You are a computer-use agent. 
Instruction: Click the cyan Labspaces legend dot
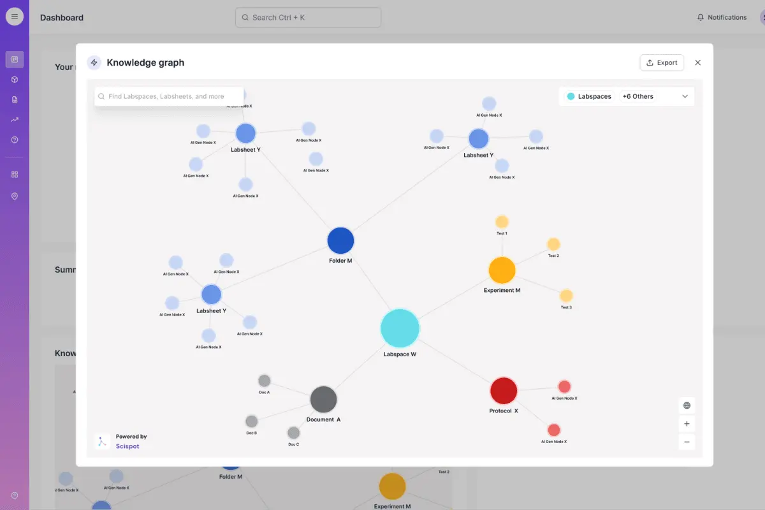(x=571, y=96)
